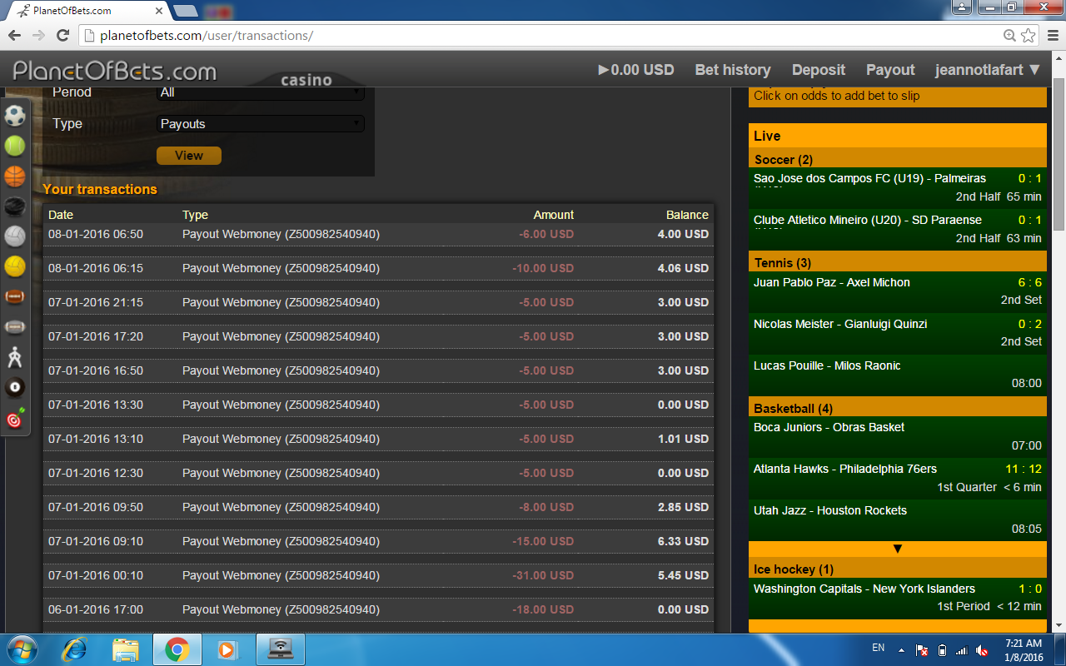Open Windows Explorer from the taskbar
1066x666 pixels.
126,649
